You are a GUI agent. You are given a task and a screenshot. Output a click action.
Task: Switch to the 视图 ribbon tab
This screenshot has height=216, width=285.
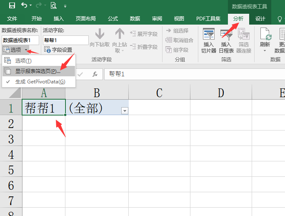click(x=179, y=19)
